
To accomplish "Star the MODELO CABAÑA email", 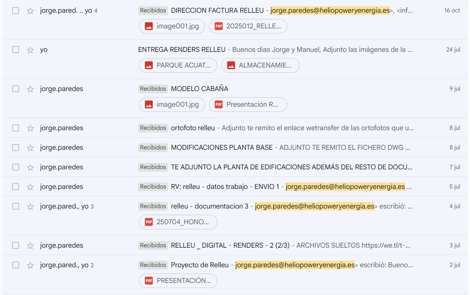I will [x=30, y=89].
